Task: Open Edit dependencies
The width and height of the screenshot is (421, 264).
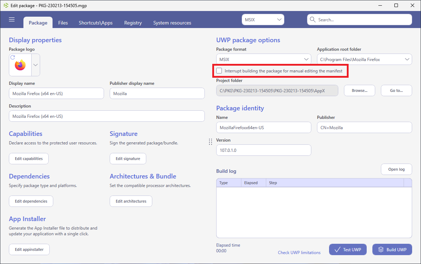Action: click(x=31, y=201)
